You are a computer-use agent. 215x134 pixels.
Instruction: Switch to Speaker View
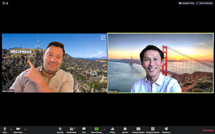coord(187,3)
